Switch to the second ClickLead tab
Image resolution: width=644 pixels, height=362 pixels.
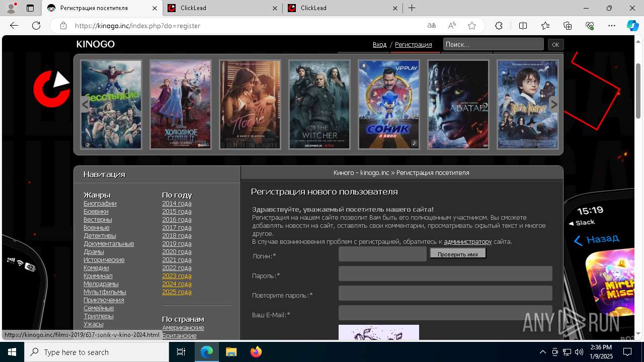tap(342, 8)
